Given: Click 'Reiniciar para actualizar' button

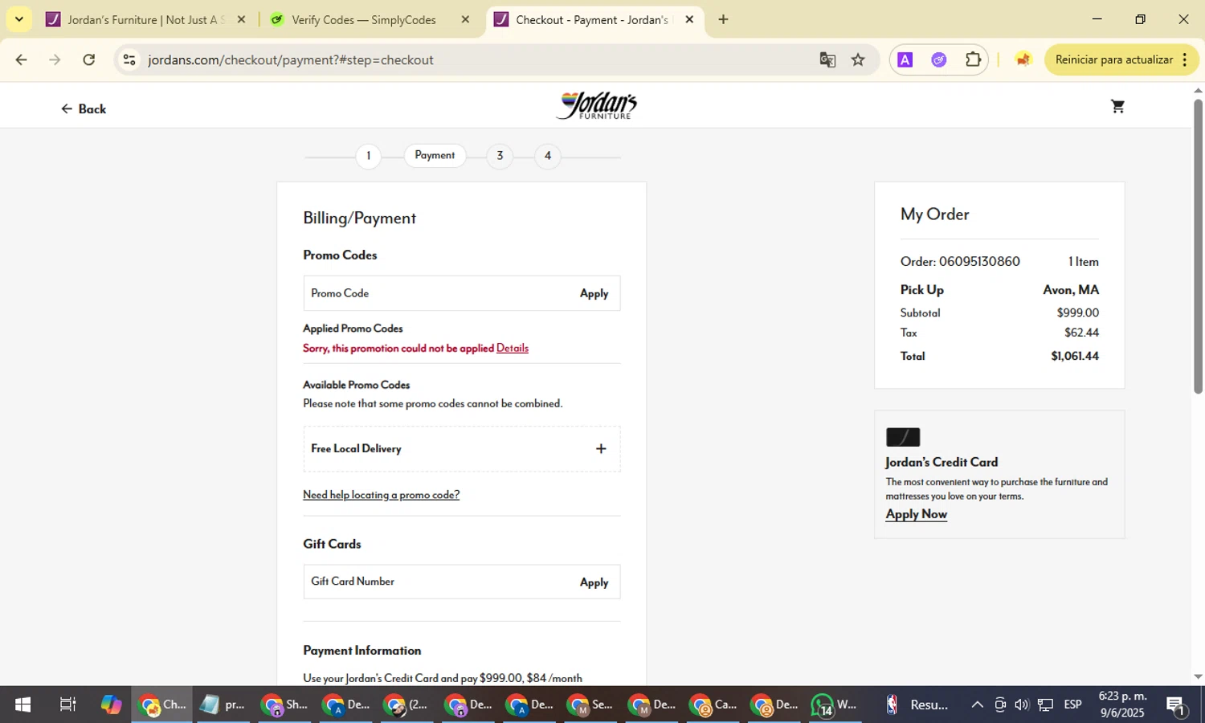Looking at the screenshot, I should [x=1113, y=59].
